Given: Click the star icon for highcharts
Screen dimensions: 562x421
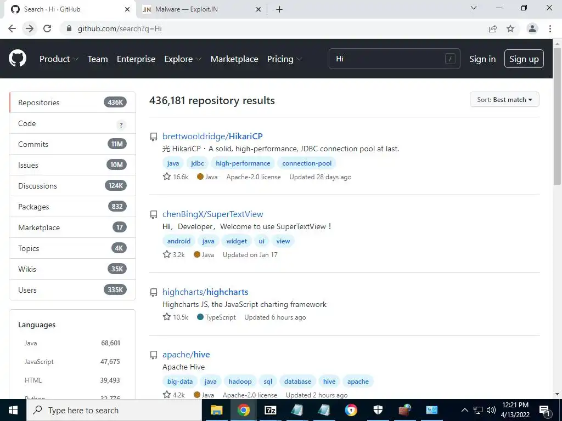Looking at the screenshot, I should pyautogui.click(x=167, y=317).
